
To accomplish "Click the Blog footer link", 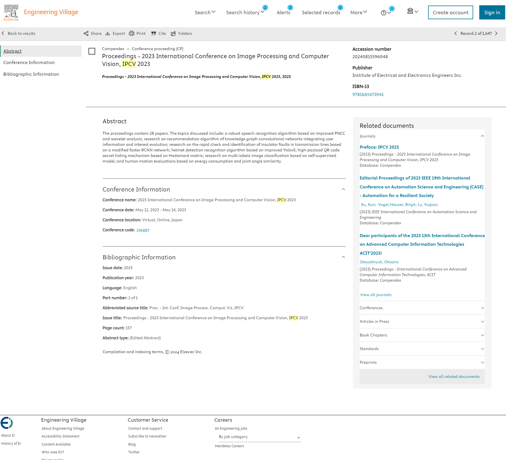I will click(x=132, y=444).
